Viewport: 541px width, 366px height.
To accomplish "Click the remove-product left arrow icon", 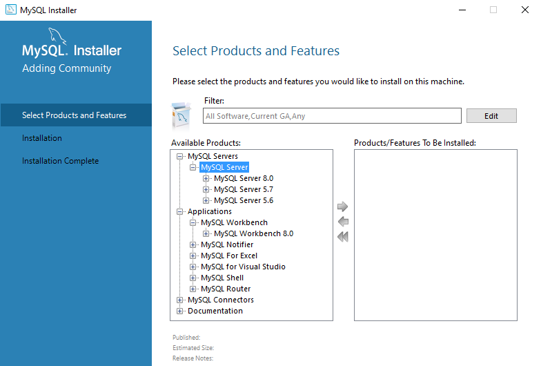I will tap(343, 222).
